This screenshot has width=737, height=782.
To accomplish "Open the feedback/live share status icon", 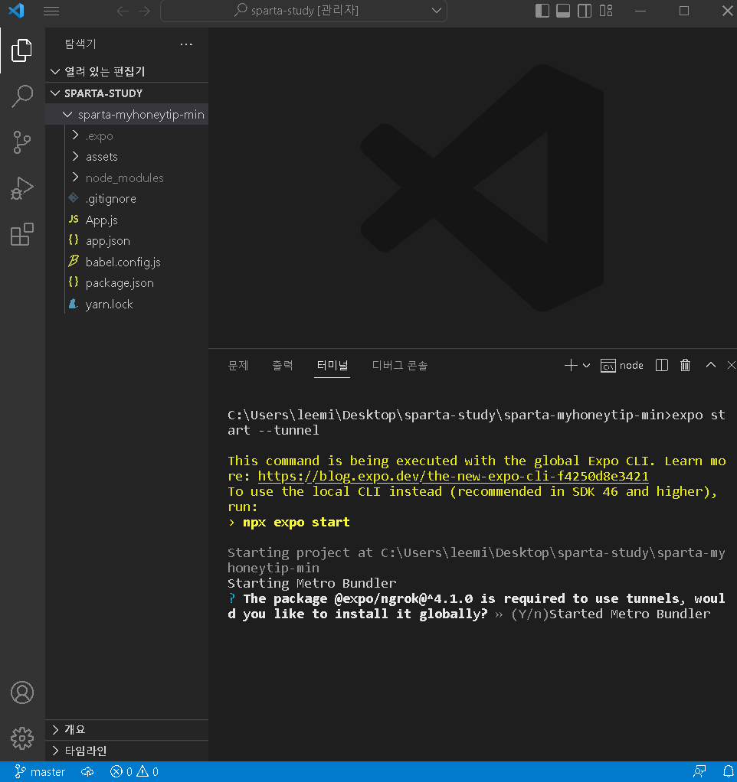I will [x=699, y=772].
